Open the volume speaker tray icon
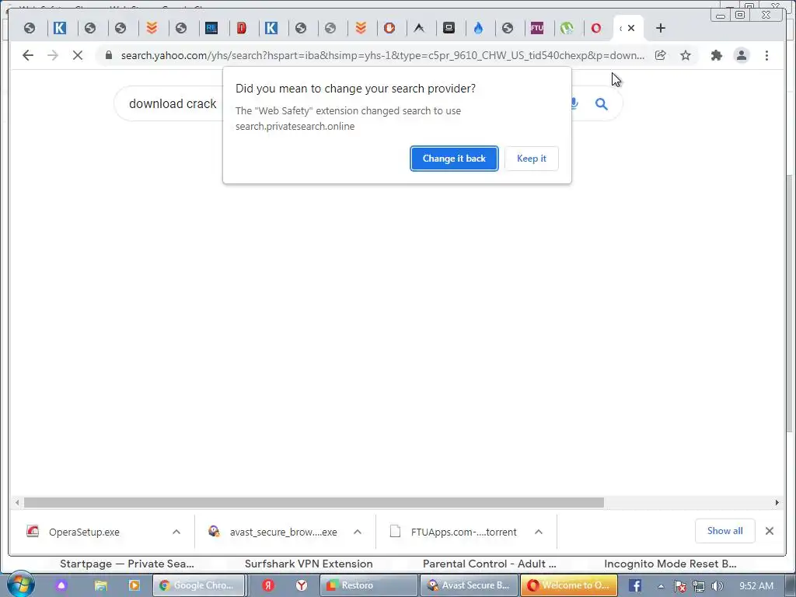 717,586
